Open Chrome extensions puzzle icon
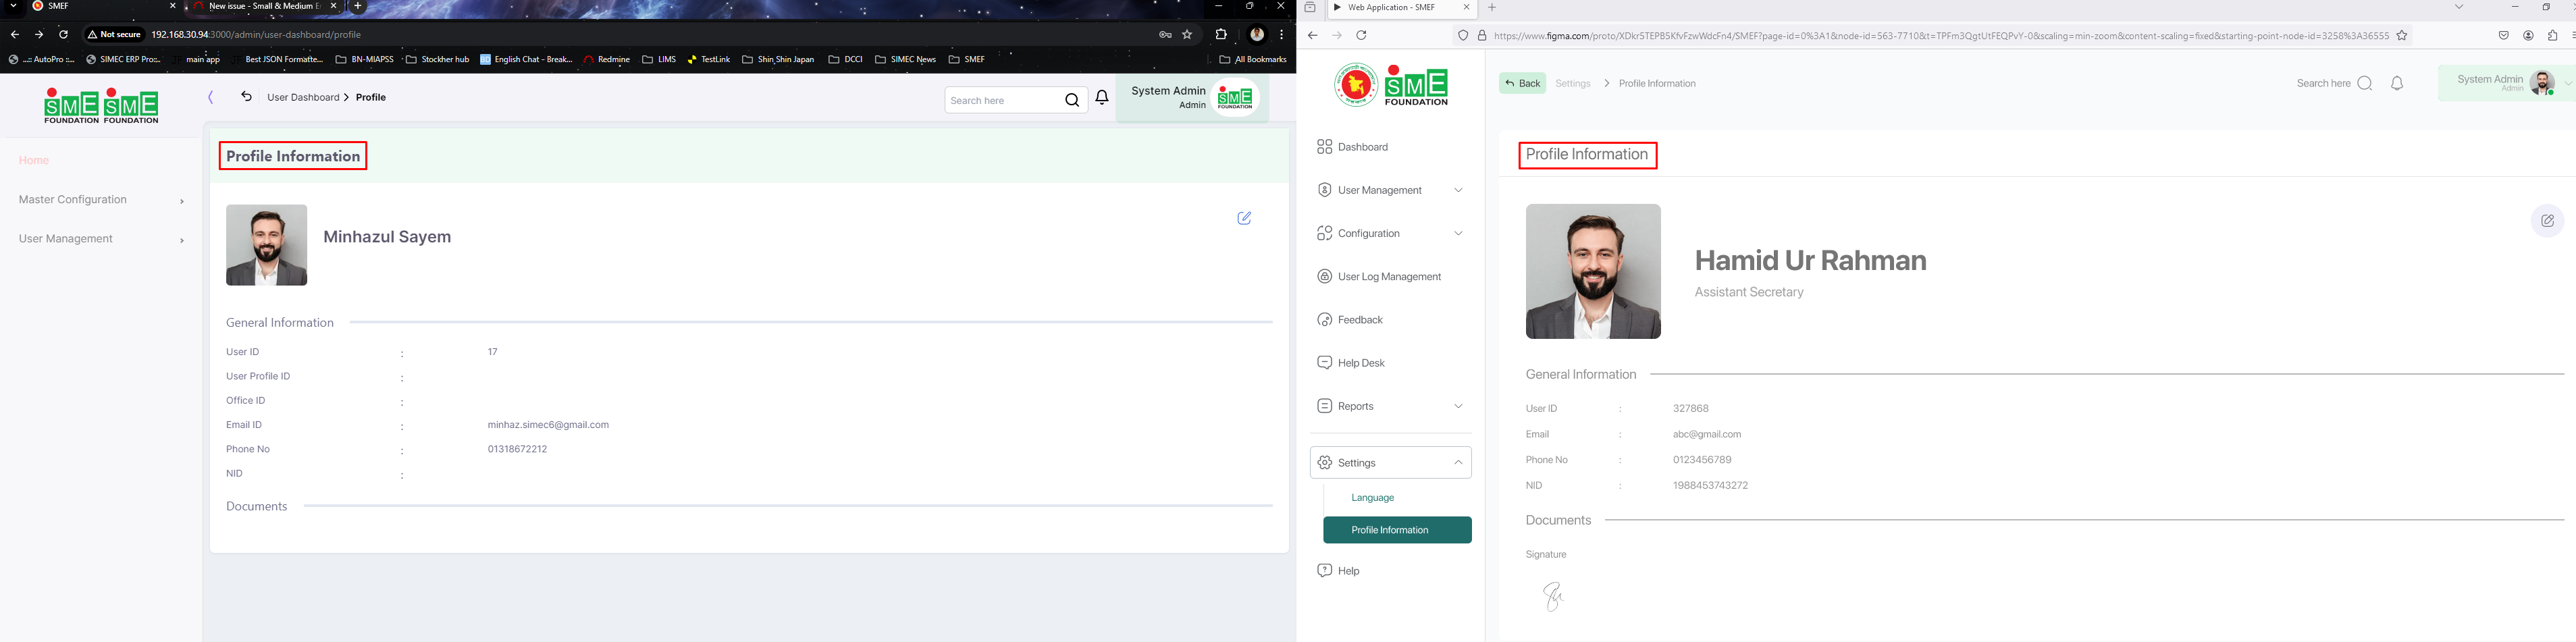This screenshot has width=2576, height=642. coord(1221,34)
